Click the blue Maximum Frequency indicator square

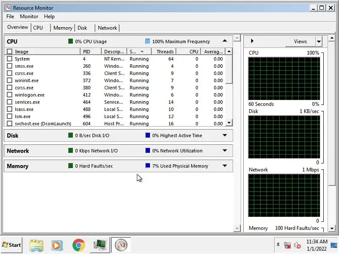(147, 41)
